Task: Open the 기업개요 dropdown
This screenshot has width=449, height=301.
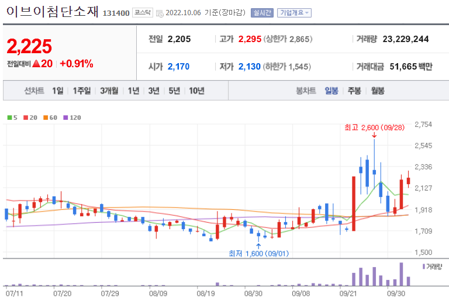Action: (x=294, y=13)
